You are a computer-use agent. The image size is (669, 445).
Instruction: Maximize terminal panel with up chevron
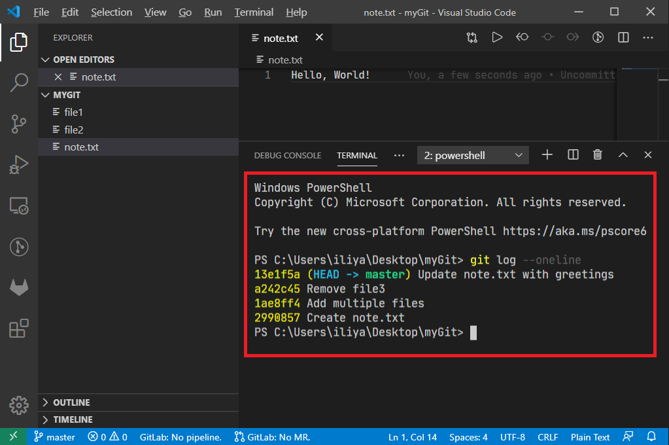(x=623, y=154)
